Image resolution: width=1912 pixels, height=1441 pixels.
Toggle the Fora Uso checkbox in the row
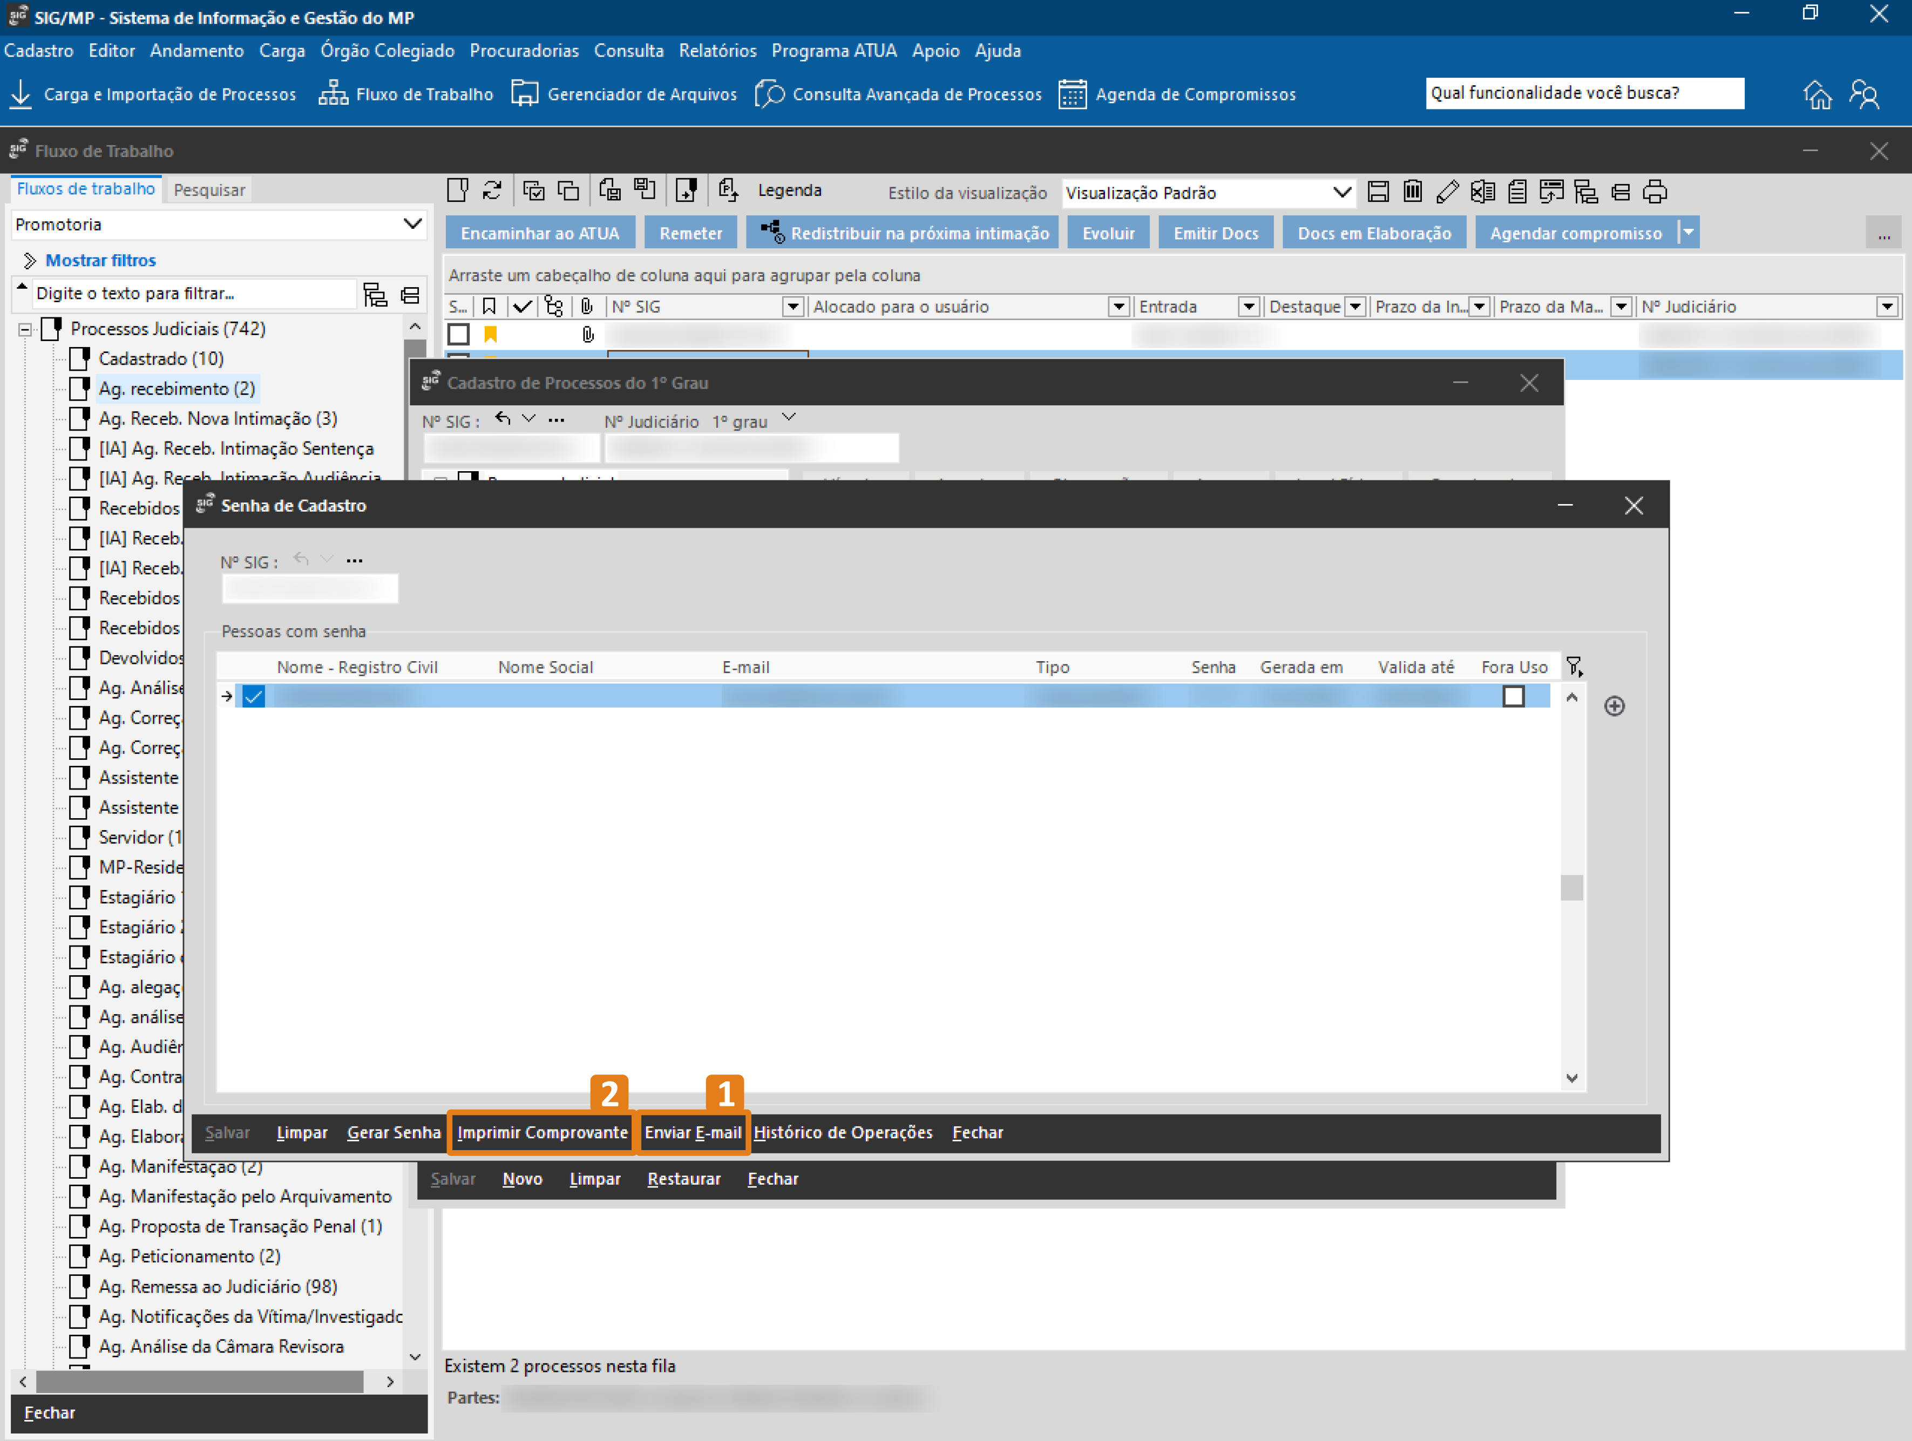(1513, 696)
